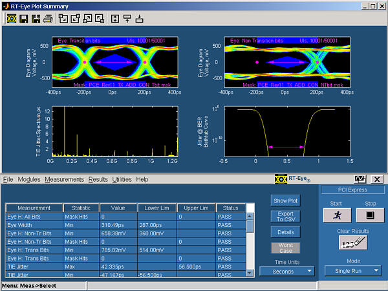388x291 pixels.
Task: Click the third plot layout icon in the toolbar
Action: click(x=87, y=19)
